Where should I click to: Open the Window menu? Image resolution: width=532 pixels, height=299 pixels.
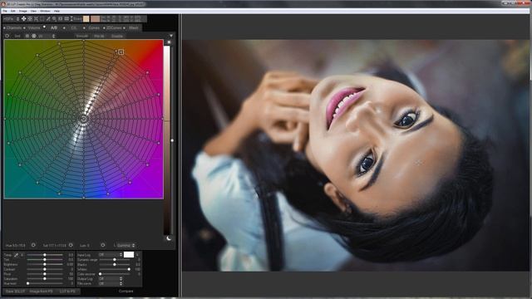click(x=45, y=11)
